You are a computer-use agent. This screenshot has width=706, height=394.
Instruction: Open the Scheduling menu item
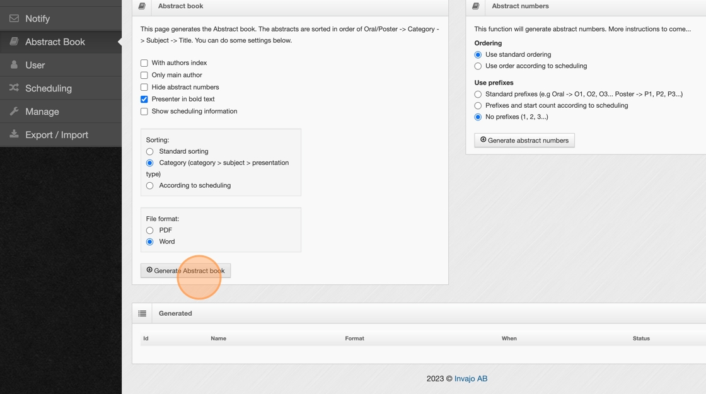49,88
